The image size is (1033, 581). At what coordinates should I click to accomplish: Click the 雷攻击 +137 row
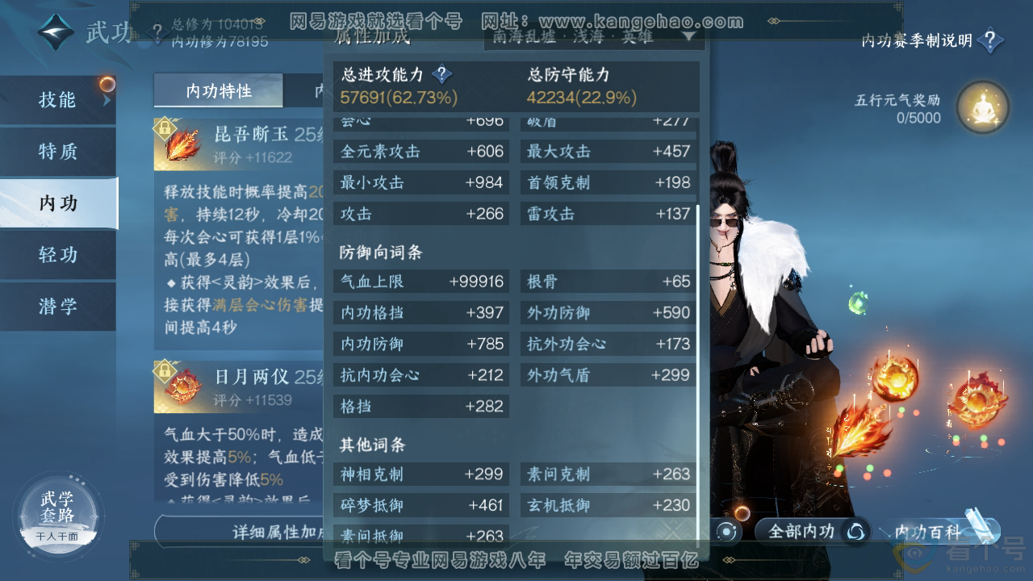(x=608, y=214)
